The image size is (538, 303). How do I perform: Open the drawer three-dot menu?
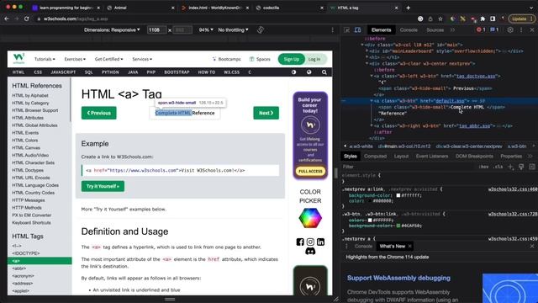[x=346, y=246]
